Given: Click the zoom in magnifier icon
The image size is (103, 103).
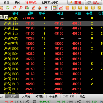Looking at the screenshot, I should (14, 8).
